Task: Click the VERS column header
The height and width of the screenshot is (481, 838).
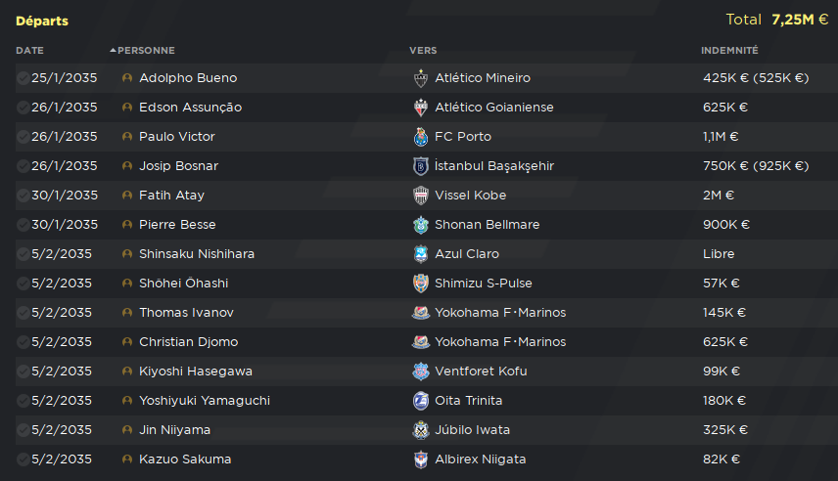Action: (x=423, y=50)
